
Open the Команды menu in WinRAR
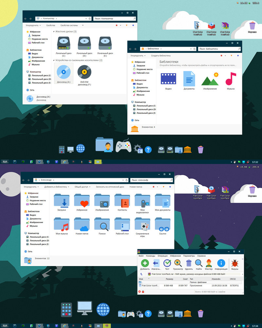click(x=151, y=256)
